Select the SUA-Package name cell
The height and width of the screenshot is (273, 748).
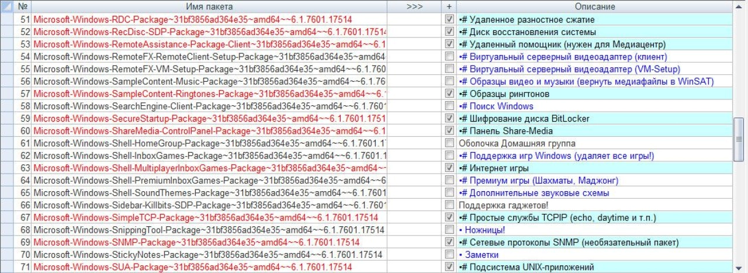click(x=209, y=267)
